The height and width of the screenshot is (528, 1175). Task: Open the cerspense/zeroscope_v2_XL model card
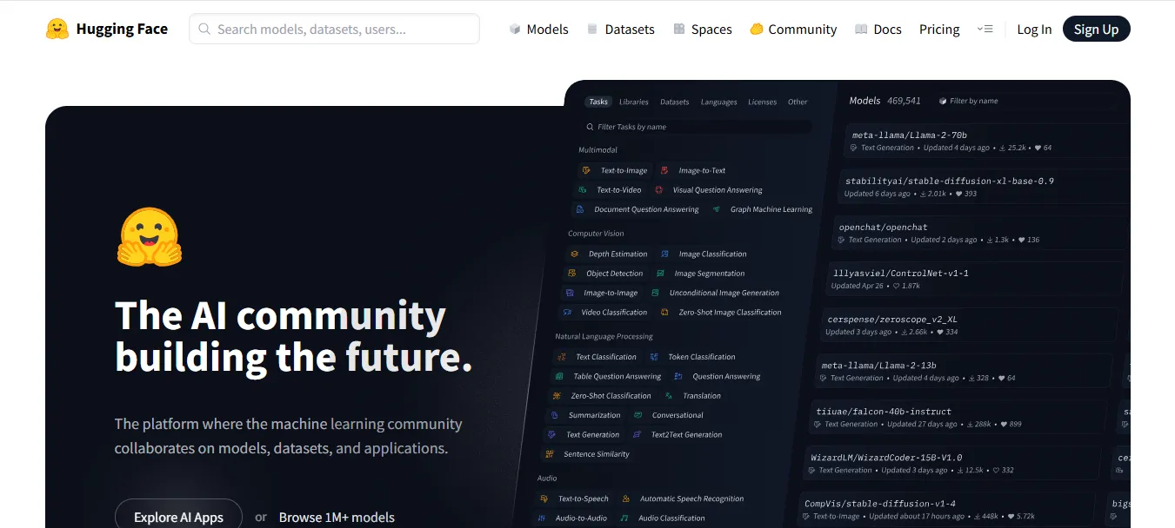point(970,325)
